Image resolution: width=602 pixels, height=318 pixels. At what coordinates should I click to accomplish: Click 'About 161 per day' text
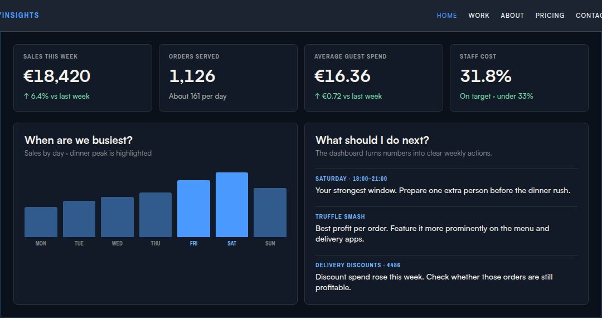click(x=198, y=97)
